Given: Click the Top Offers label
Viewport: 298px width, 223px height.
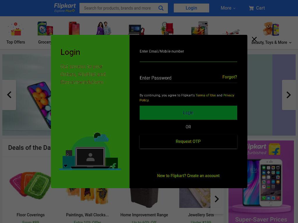Looking at the screenshot, I should coord(16,42).
